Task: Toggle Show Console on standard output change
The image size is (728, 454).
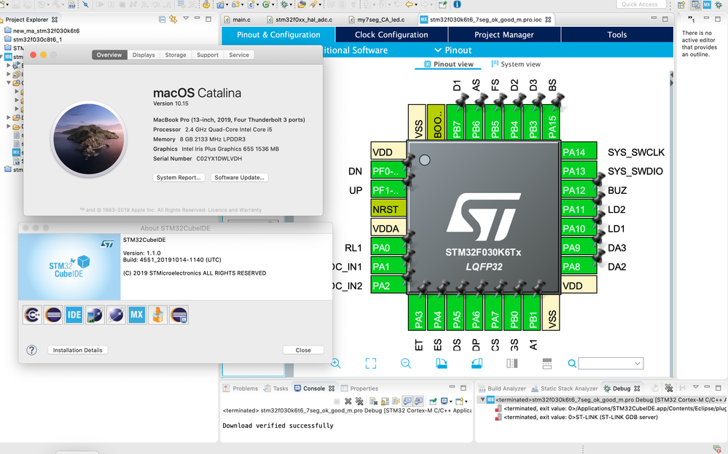Action: coord(407,401)
